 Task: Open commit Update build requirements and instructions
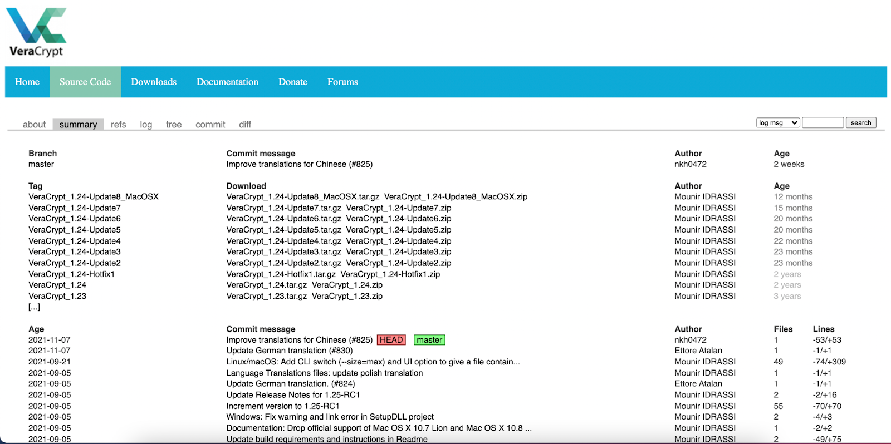pos(327,439)
